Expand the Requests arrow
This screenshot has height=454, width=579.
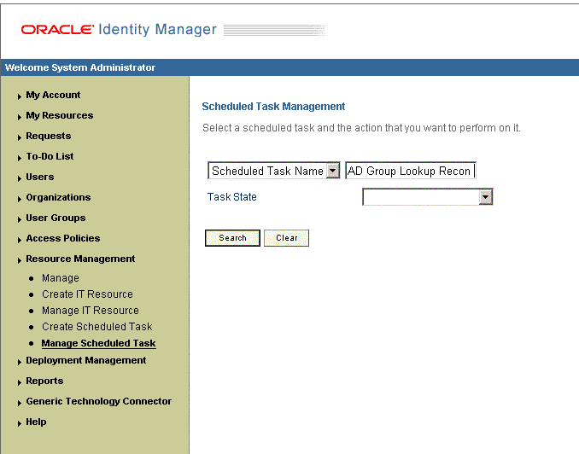tap(19, 137)
